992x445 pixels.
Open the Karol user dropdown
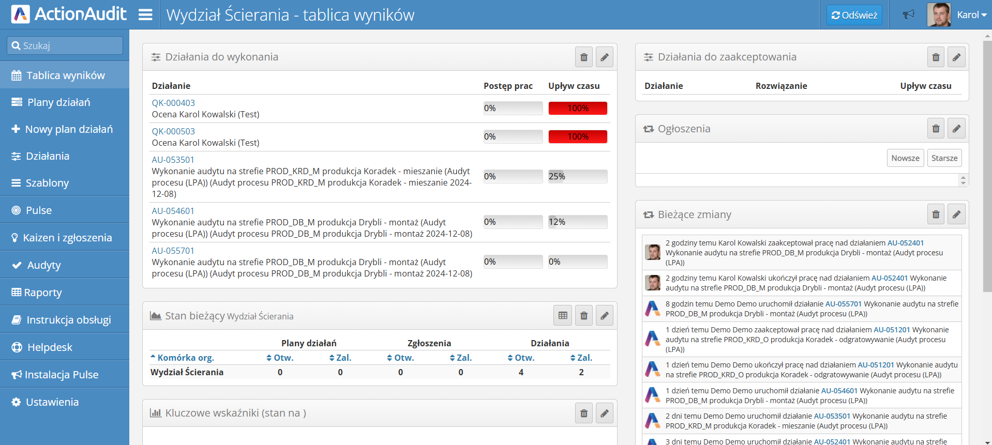click(x=971, y=15)
